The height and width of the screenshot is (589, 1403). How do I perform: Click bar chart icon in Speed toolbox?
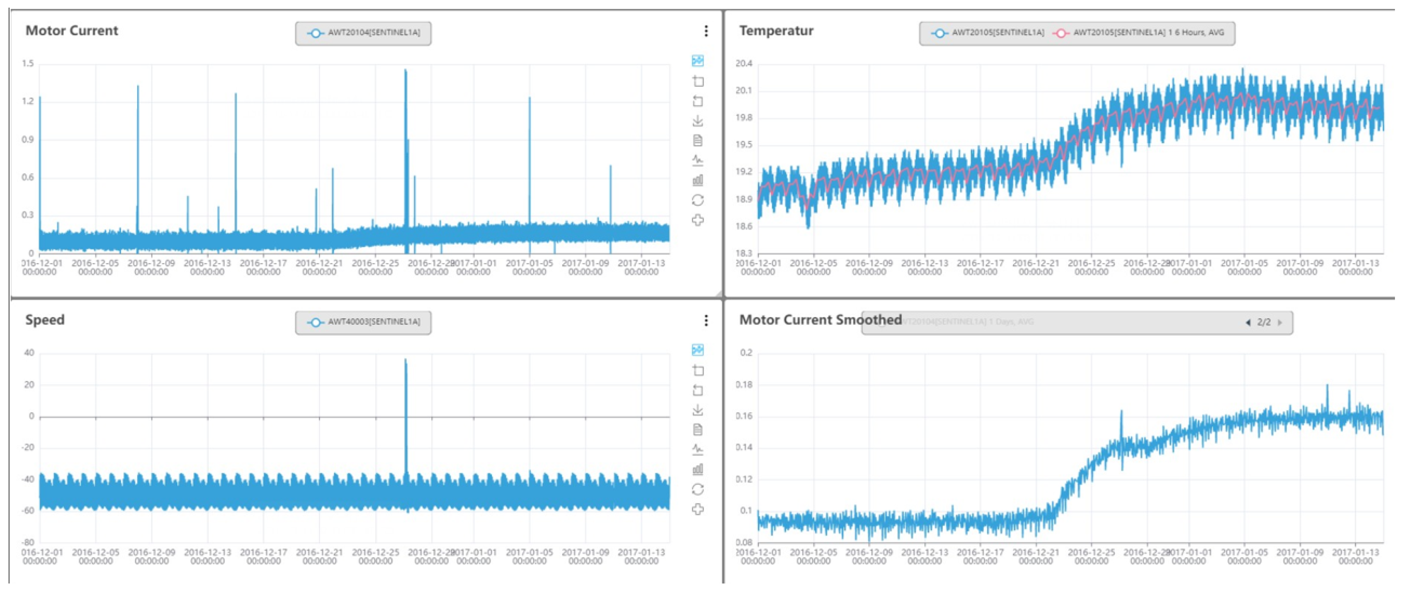698,469
